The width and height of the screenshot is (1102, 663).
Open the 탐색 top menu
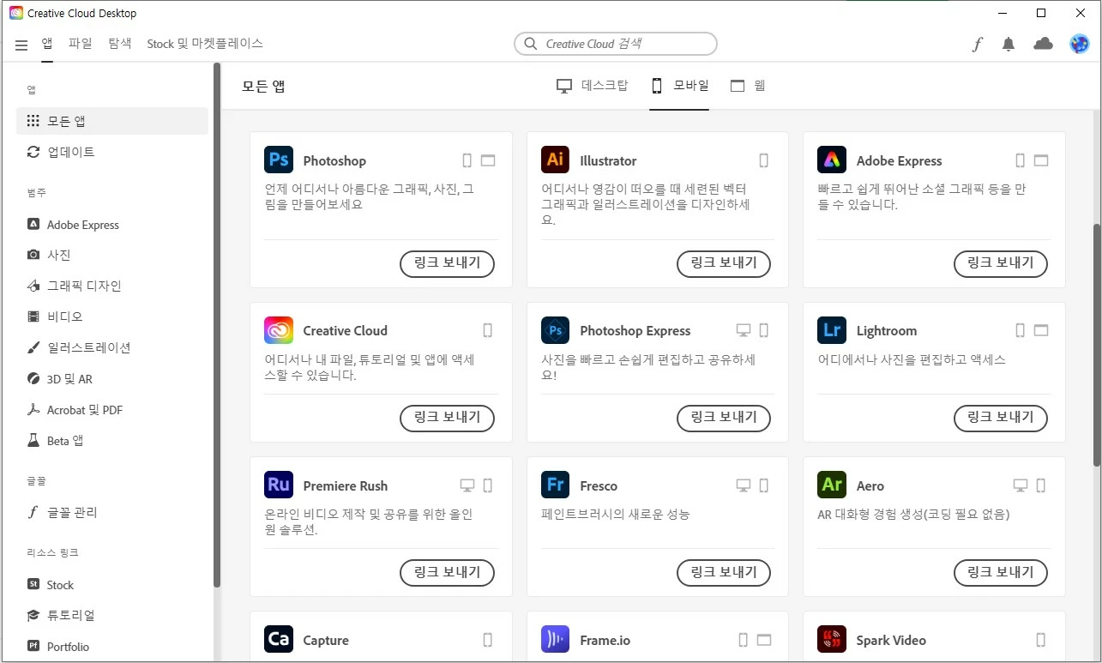[x=120, y=44]
